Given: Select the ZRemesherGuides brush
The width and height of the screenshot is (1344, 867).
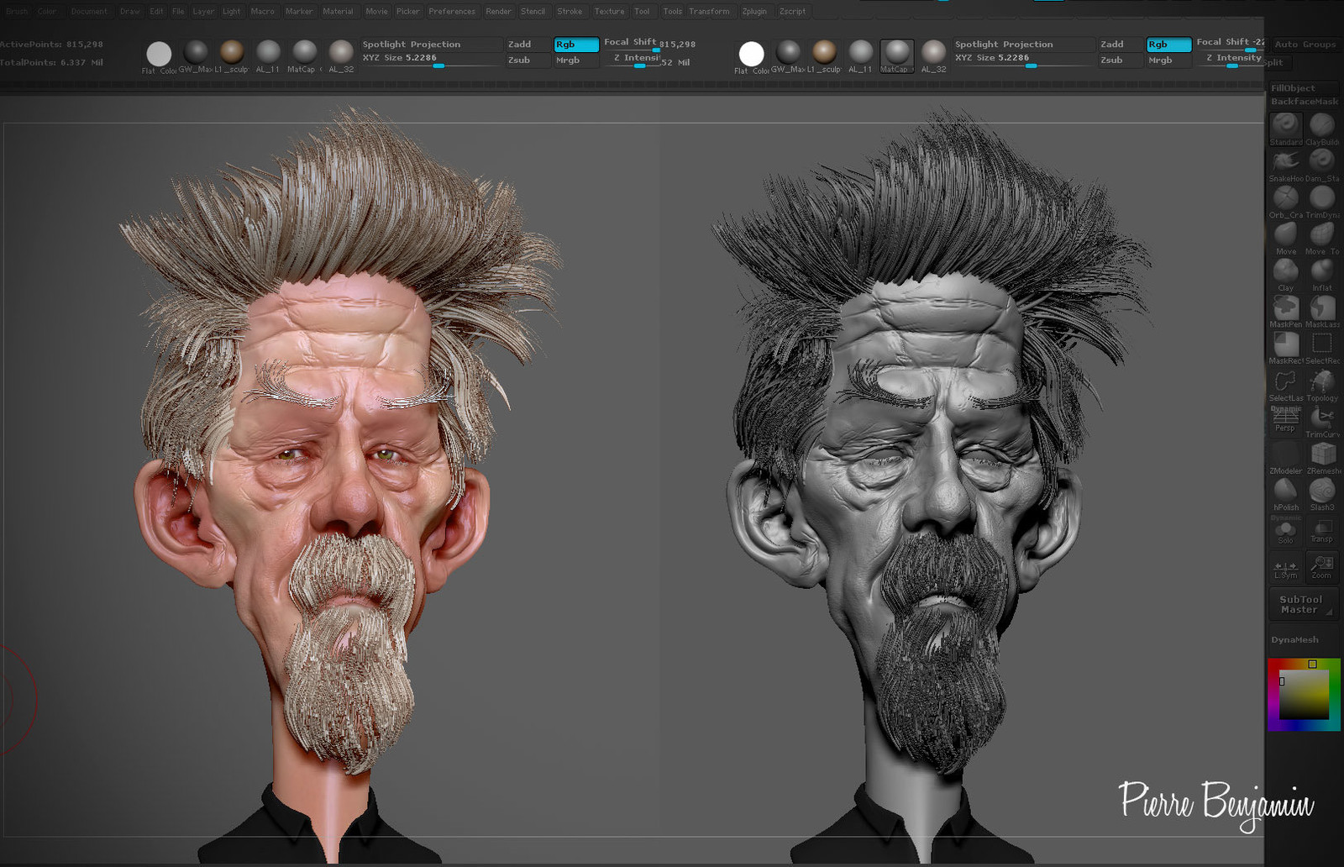Looking at the screenshot, I should (x=1322, y=458).
